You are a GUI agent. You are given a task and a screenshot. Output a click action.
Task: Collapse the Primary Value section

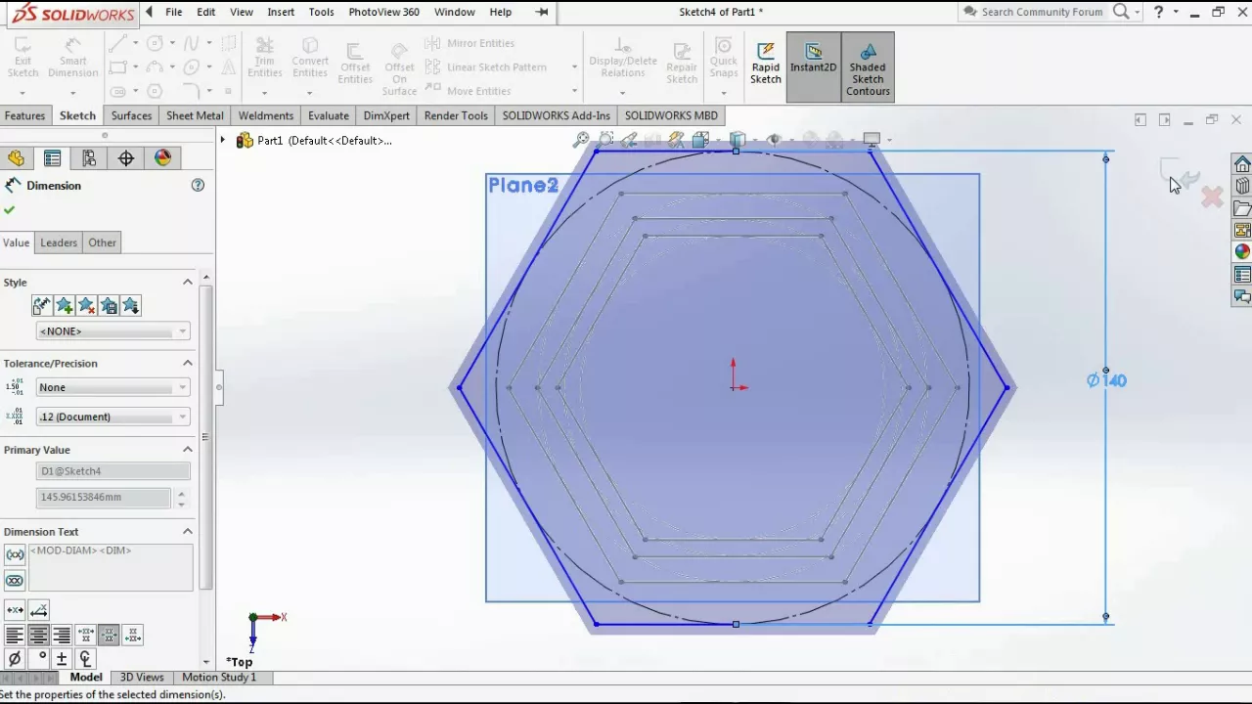(188, 449)
